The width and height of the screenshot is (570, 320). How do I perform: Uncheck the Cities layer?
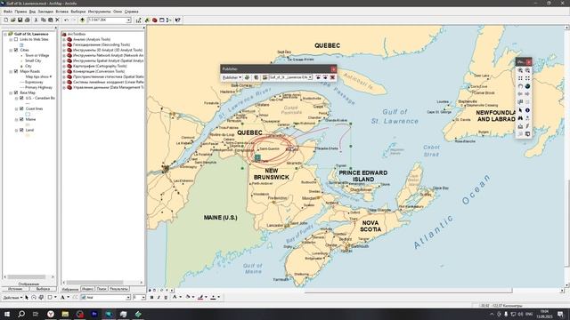[x=16, y=50]
